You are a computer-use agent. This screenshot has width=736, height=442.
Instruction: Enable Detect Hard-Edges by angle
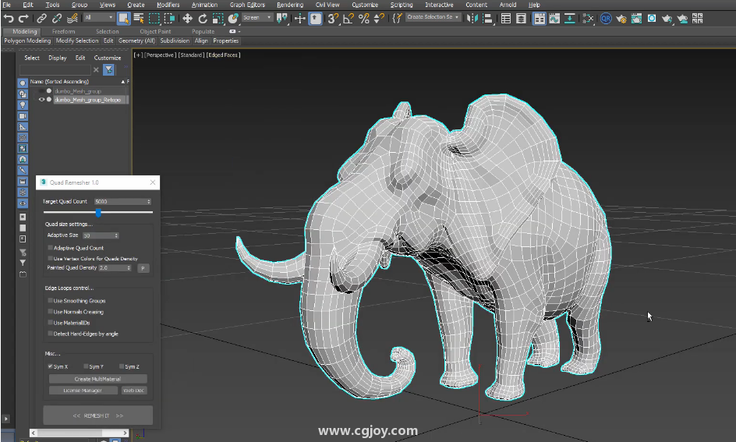point(50,334)
